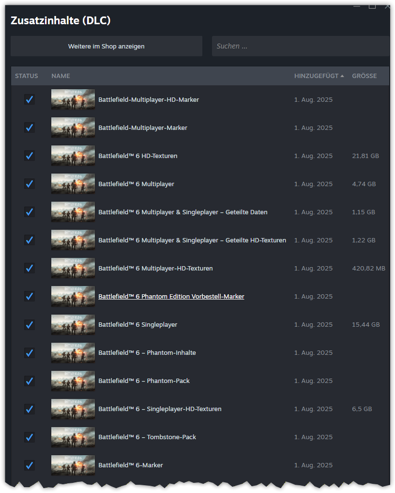Image resolution: width=395 pixels, height=493 pixels.
Task: Disable Battlefield 6 HD-Texturen checkbox
Action: point(30,156)
